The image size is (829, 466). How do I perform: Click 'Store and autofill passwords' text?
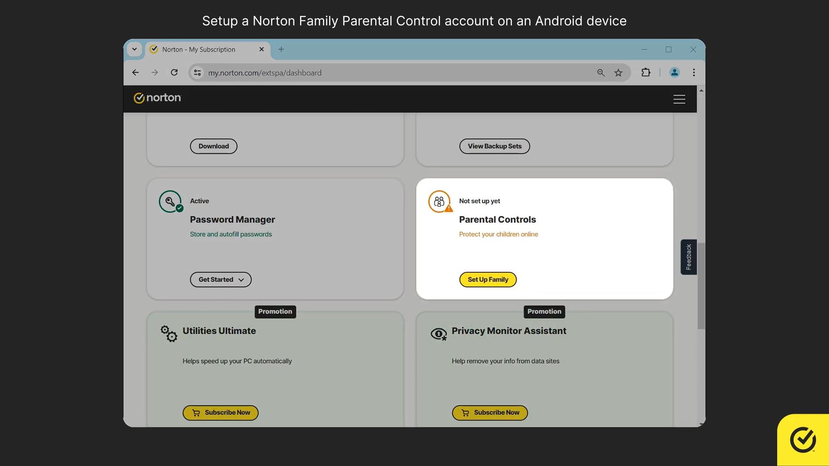pyautogui.click(x=231, y=234)
